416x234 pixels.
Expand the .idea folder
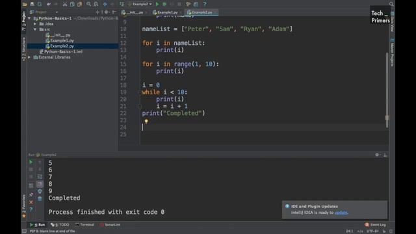click(x=35, y=24)
